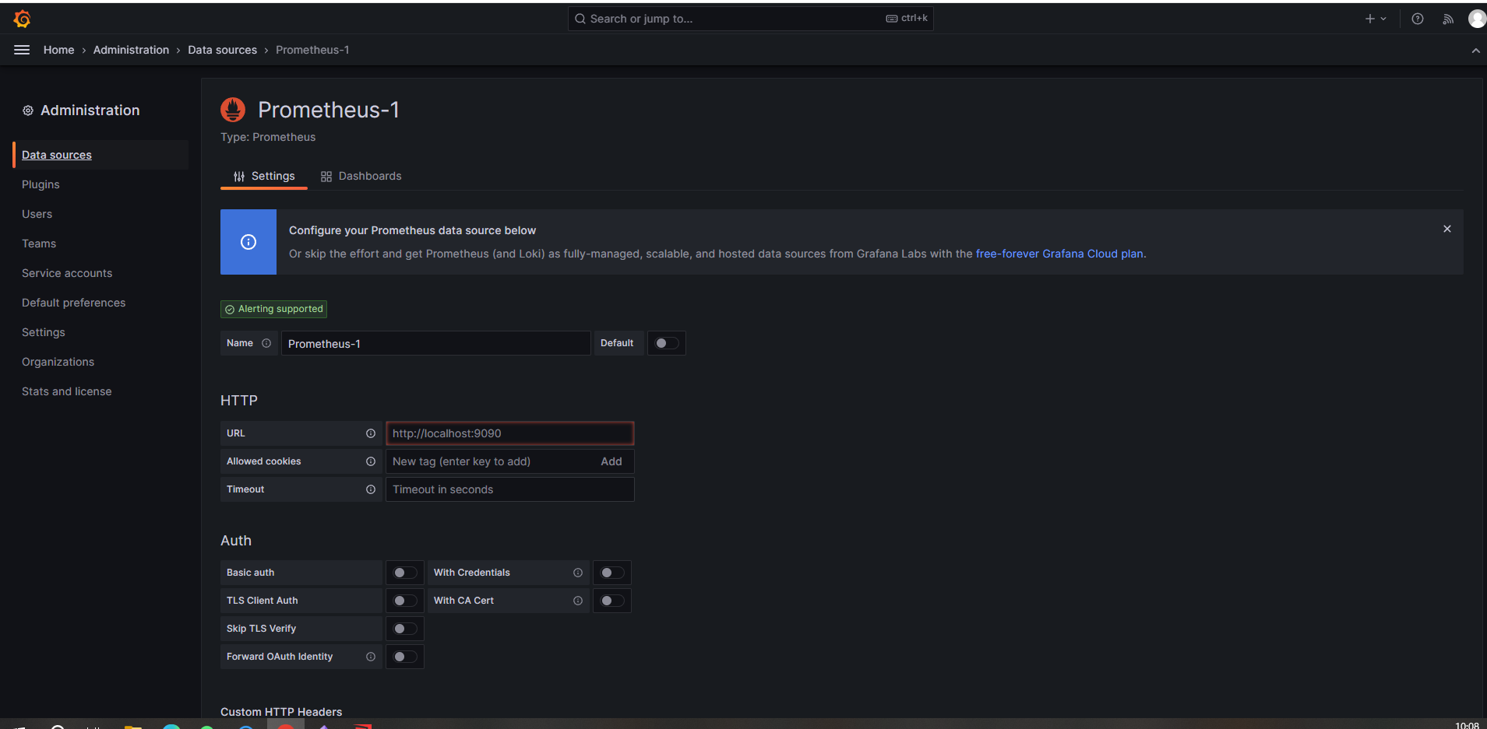Viewport: 1487px width, 729px height.
Task: Click the data source Name input field
Action: [x=435, y=343]
